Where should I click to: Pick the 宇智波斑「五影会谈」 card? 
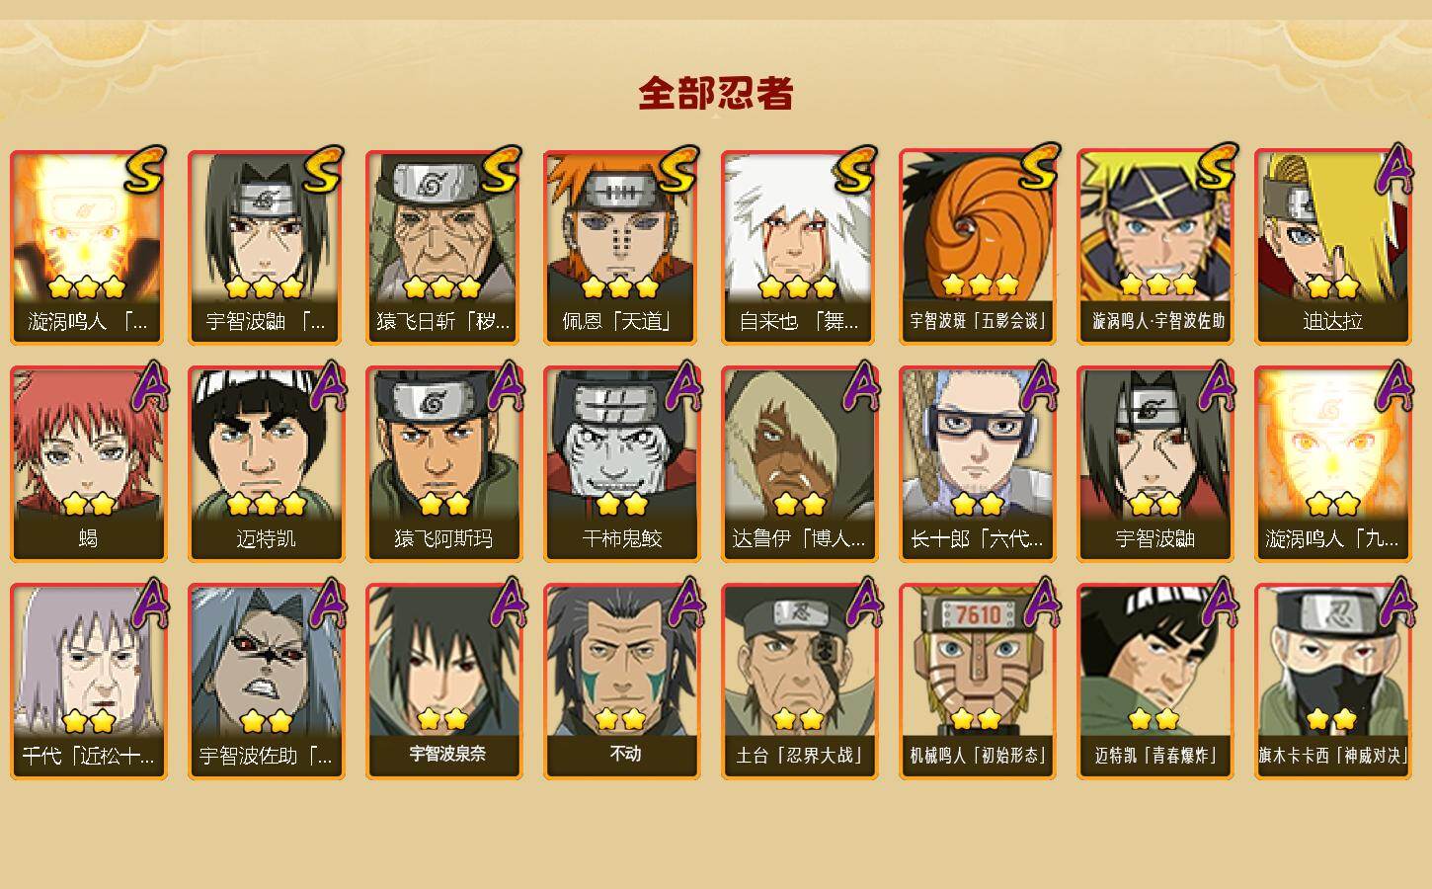click(977, 247)
